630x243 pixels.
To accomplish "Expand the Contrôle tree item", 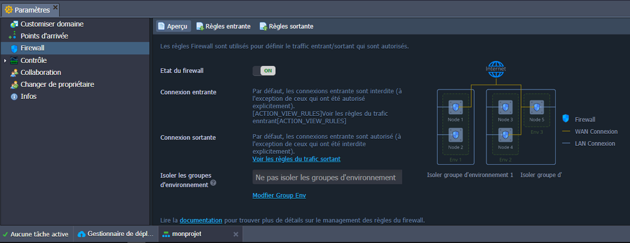I will [x=5, y=61].
